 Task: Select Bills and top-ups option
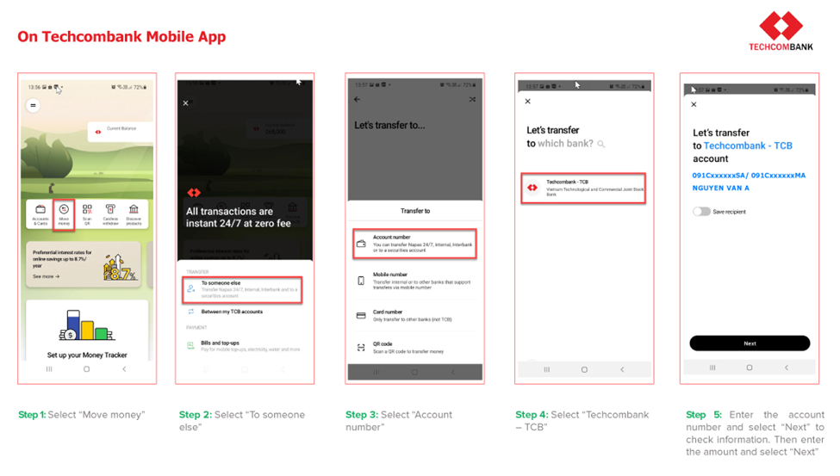pos(243,346)
